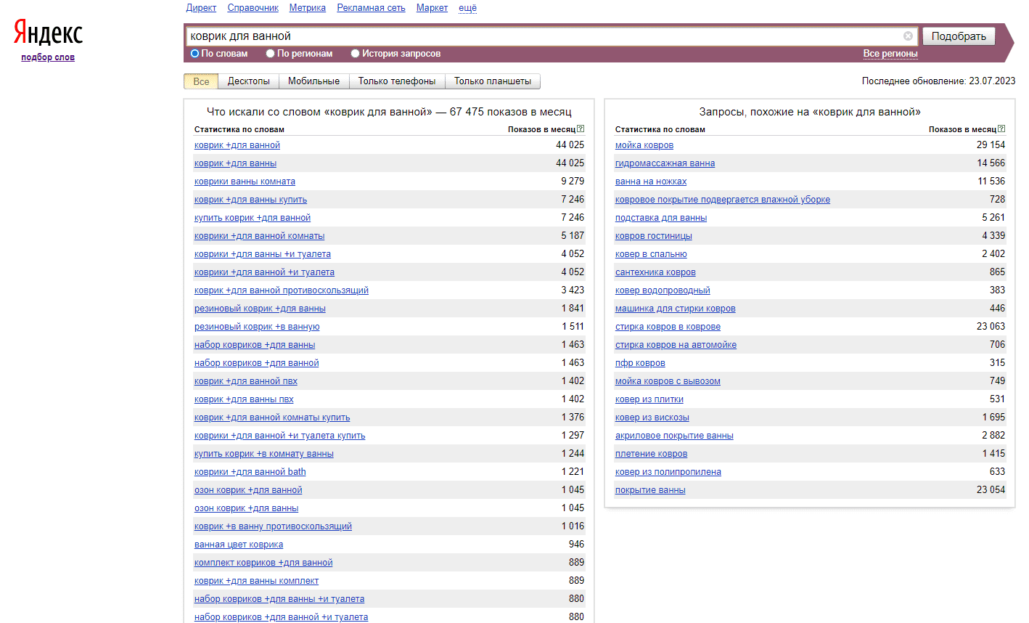This screenshot has width=1029, height=623.
Task: Open query 'ванная цвет коврика'
Action: pyautogui.click(x=239, y=545)
